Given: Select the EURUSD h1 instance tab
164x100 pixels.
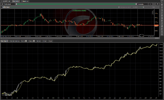Looking at the screenshot, I should pyautogui.click(x=6, y=1).
